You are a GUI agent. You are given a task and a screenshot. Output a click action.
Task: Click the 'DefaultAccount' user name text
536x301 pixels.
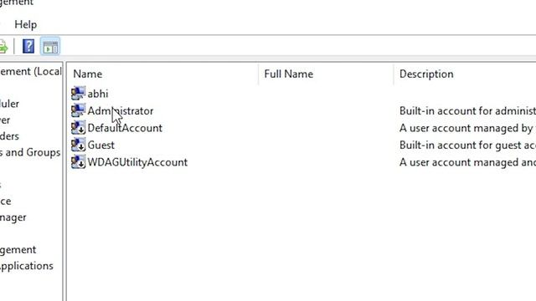pos(125,128)
